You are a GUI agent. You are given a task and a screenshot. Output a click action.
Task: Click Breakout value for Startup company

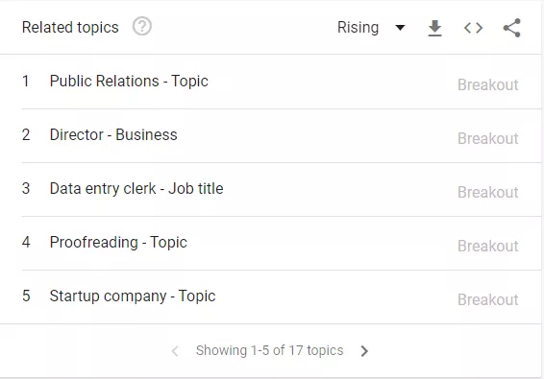tap(488, 299)
